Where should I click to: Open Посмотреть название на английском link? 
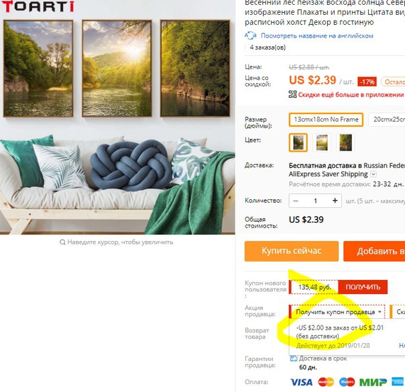tap(317, 36)
